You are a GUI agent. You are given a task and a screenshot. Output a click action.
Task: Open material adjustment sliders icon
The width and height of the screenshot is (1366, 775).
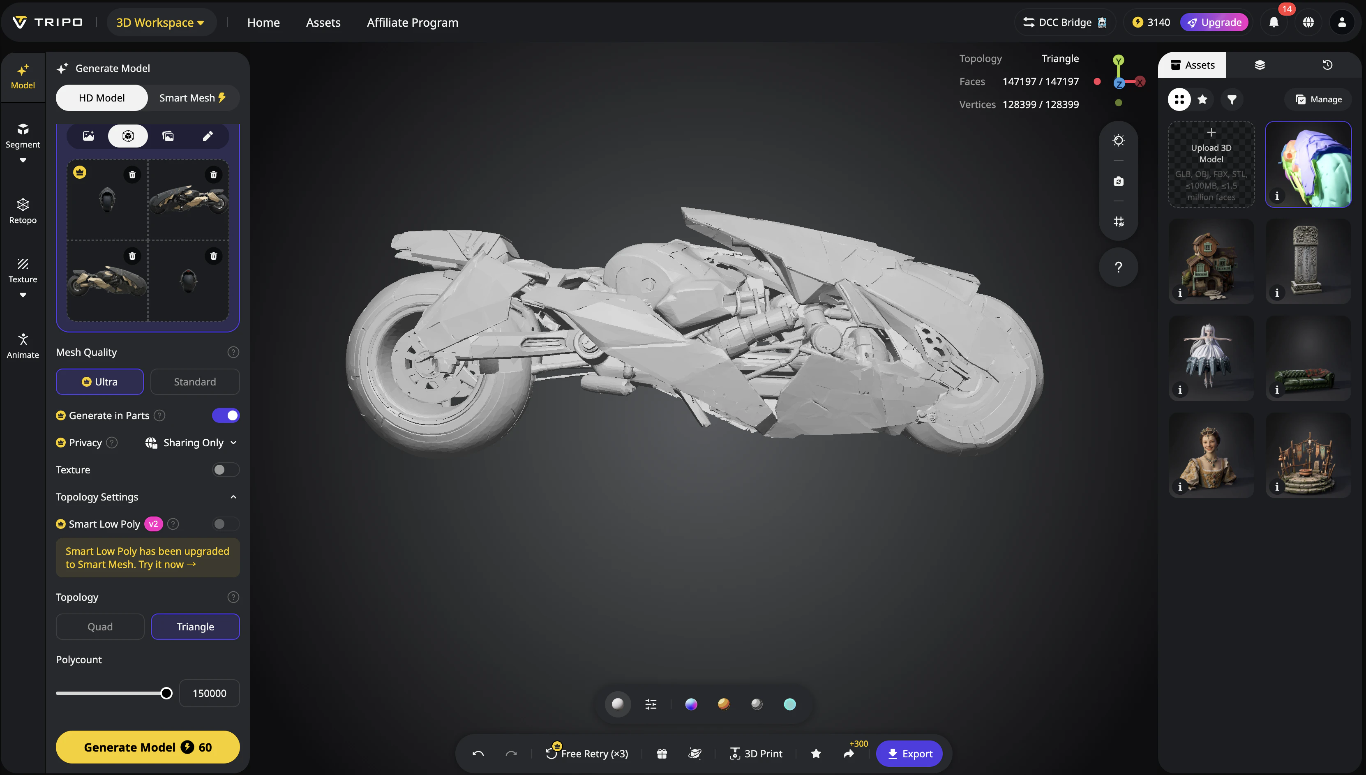coord(651,704)
